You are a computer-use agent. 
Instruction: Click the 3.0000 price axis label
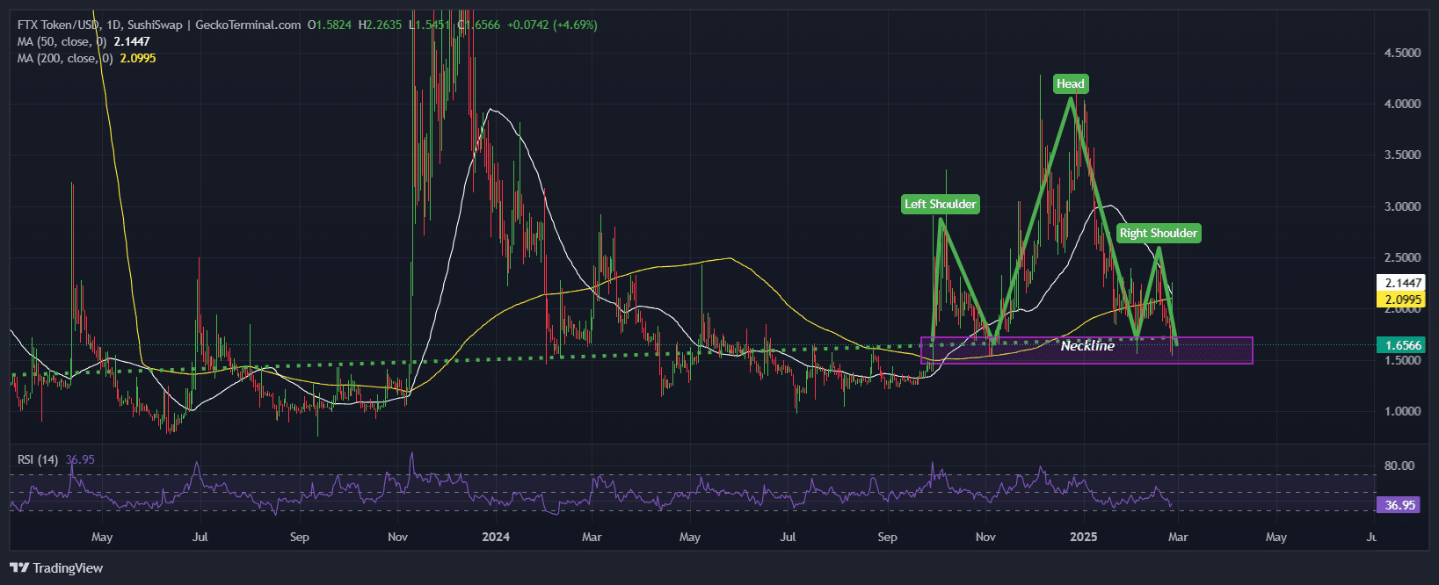click(x=1403, y=206)
